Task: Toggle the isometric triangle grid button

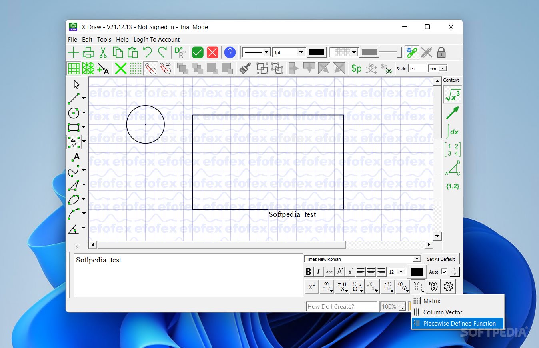Action: point(88,68)
